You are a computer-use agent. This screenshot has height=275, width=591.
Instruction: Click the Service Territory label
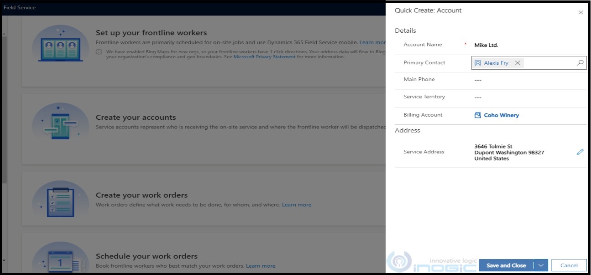pyautogui.click(x=424, y=97)
